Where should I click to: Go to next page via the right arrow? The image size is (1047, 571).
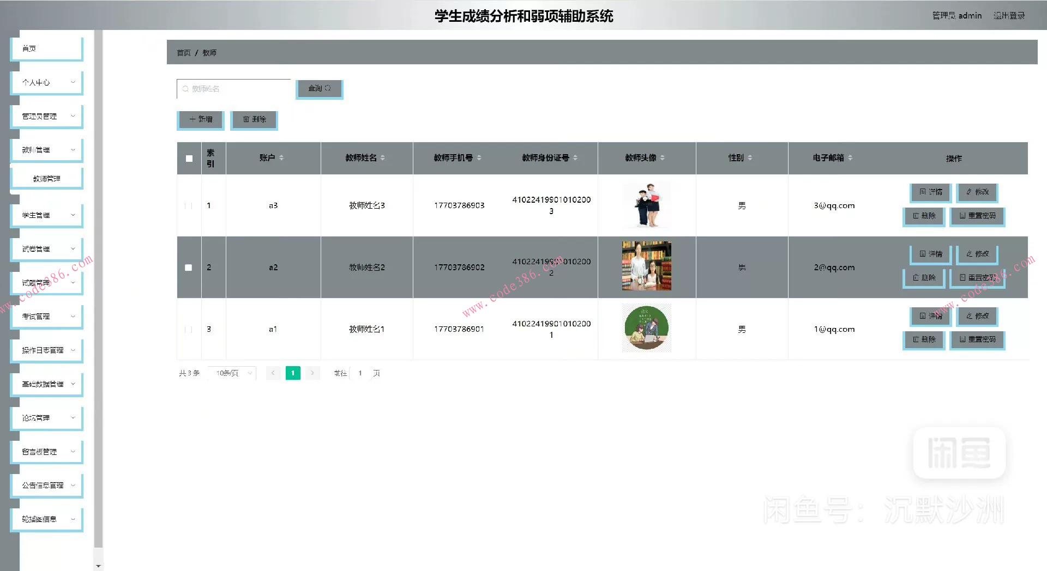[312, 373]
